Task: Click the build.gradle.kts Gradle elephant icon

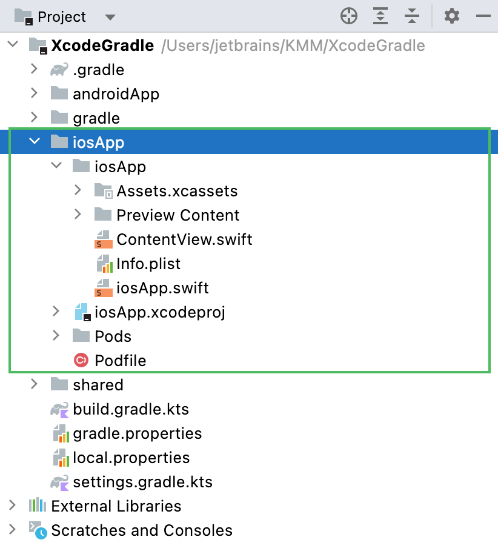Action: [60, 410]
